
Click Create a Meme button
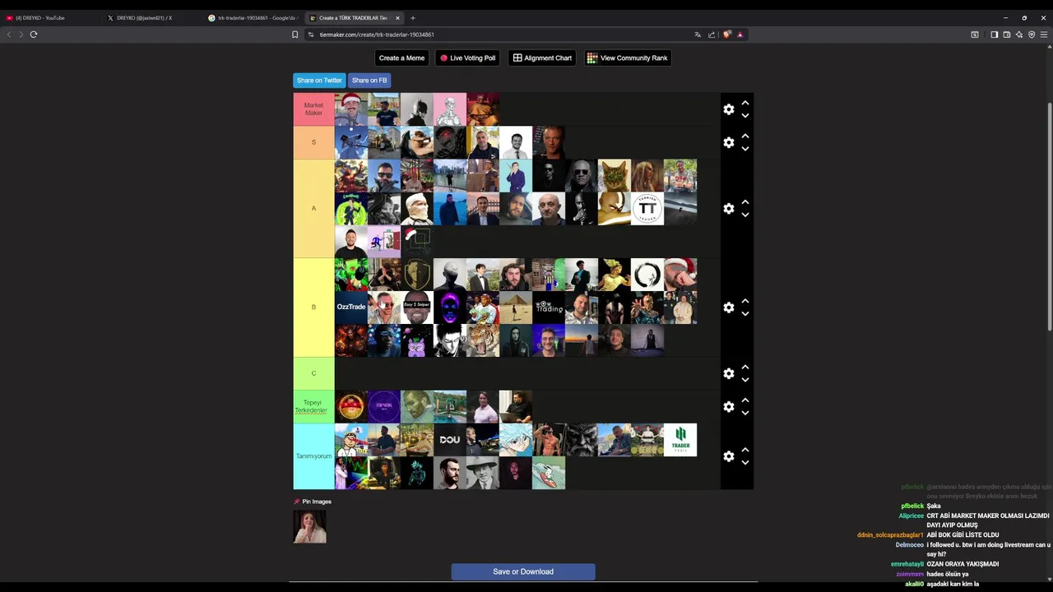pos(401,58)
